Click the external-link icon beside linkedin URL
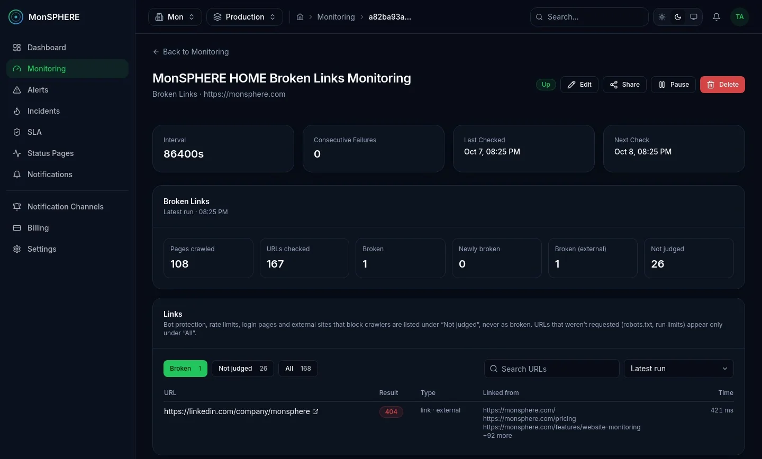762x459 pixels. [315, 411]
